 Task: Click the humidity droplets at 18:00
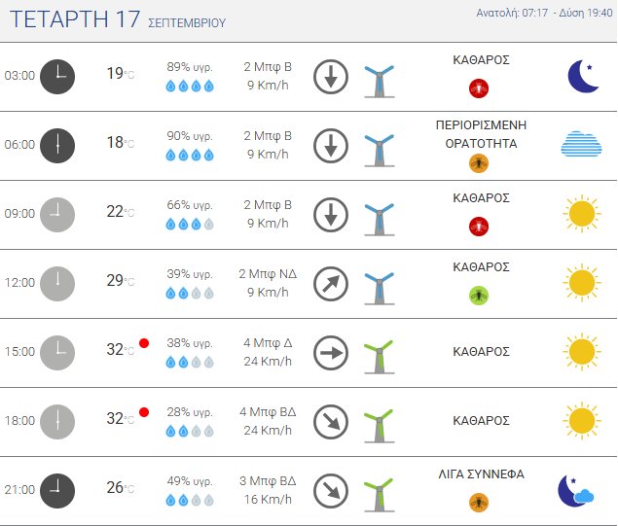pyautogui.click(x=190, y=431)
